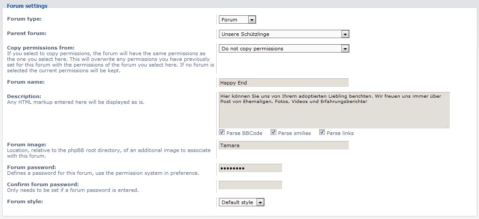
Task: Click the Forum name field with Happy End
Action: click(x=283, y=82)
